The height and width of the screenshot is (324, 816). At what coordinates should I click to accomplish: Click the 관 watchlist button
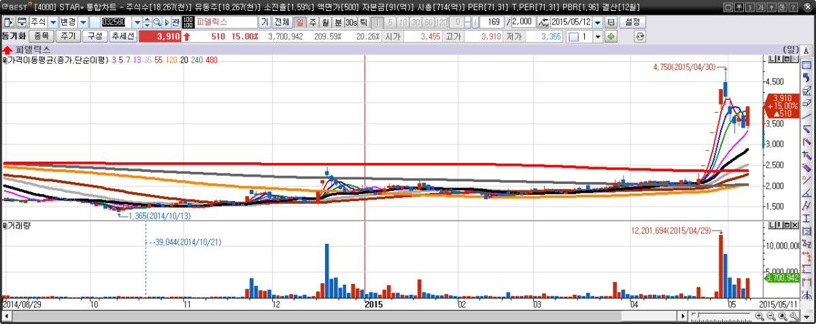(175, 22)
